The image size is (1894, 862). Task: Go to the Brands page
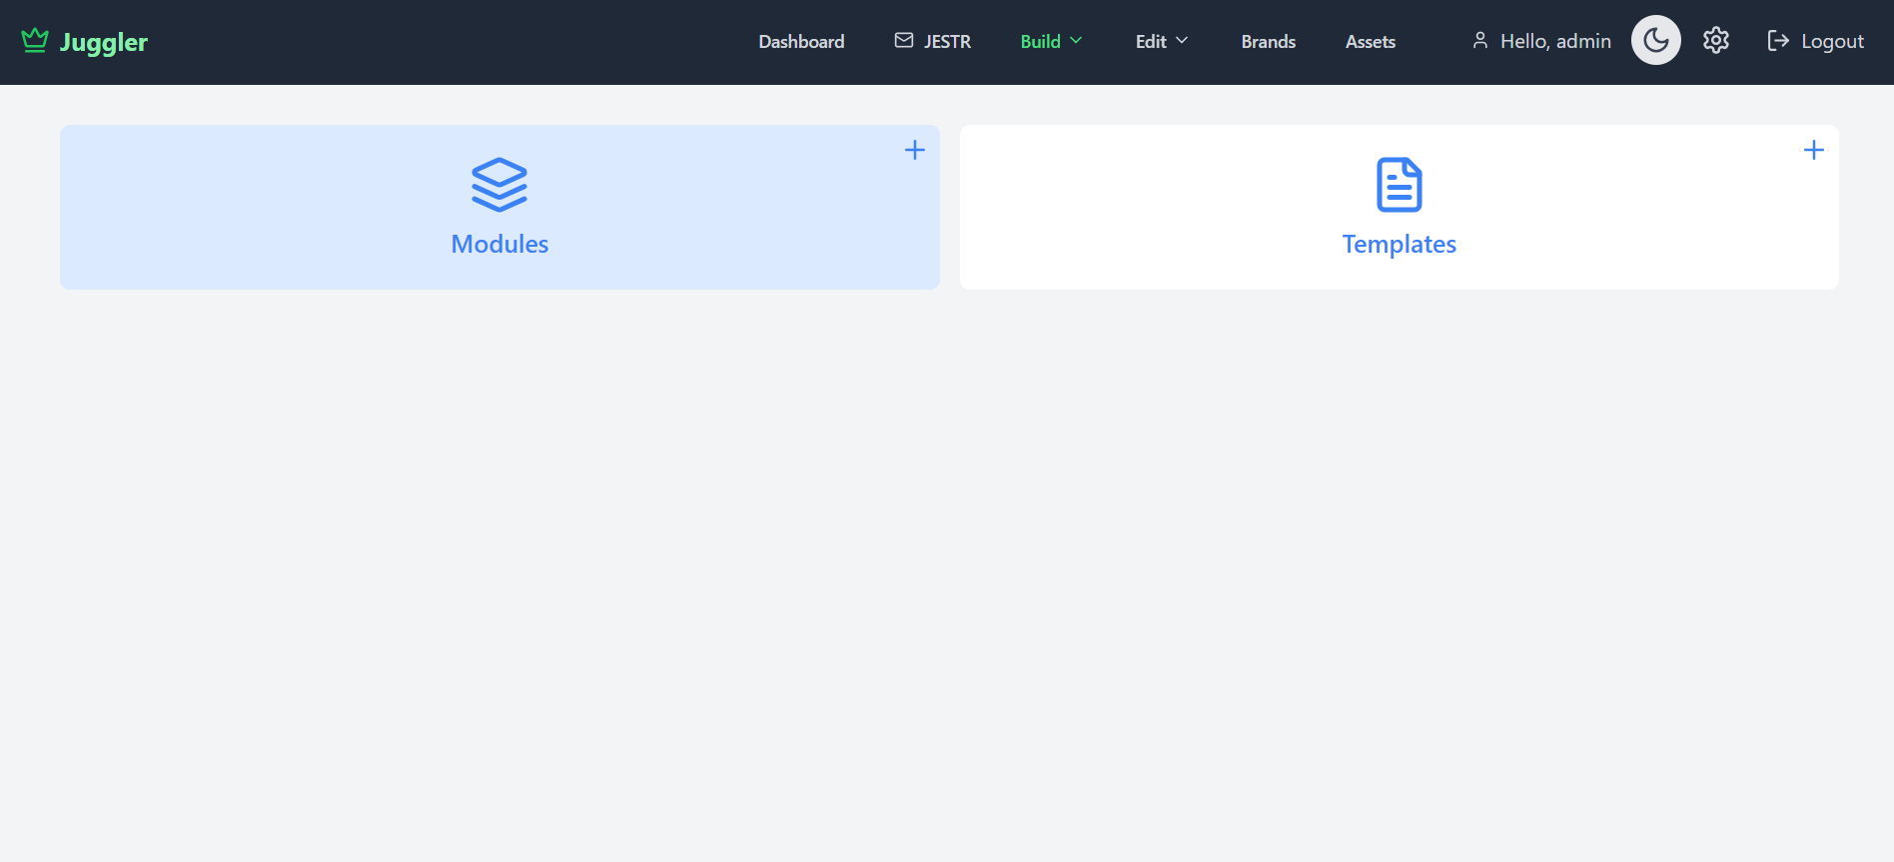1268,41
